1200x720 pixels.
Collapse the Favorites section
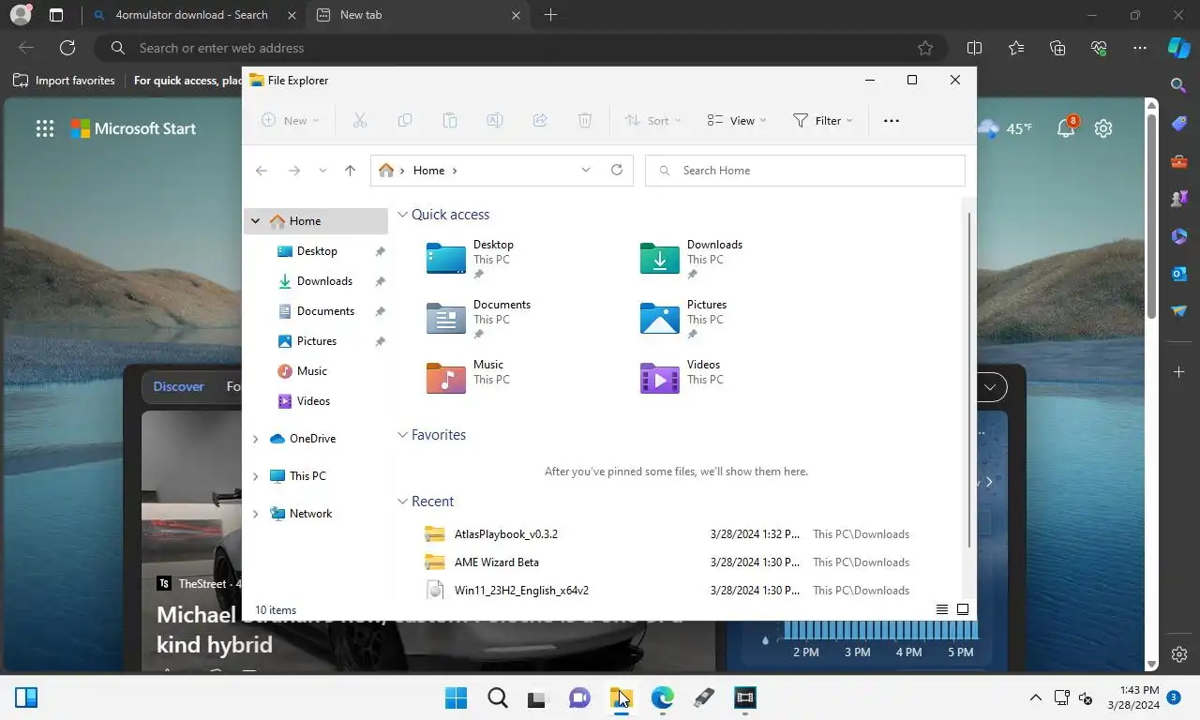(403, 435)
